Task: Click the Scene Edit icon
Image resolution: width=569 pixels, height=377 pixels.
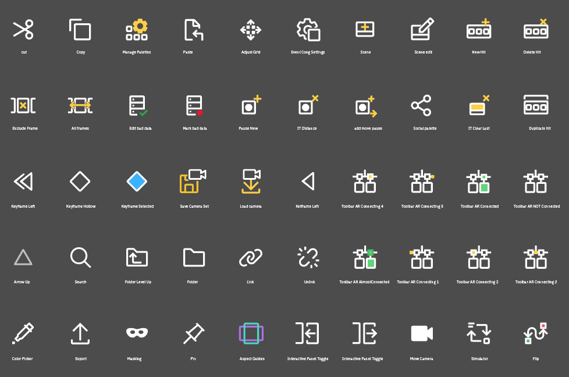Action: (x=422, y=30)
